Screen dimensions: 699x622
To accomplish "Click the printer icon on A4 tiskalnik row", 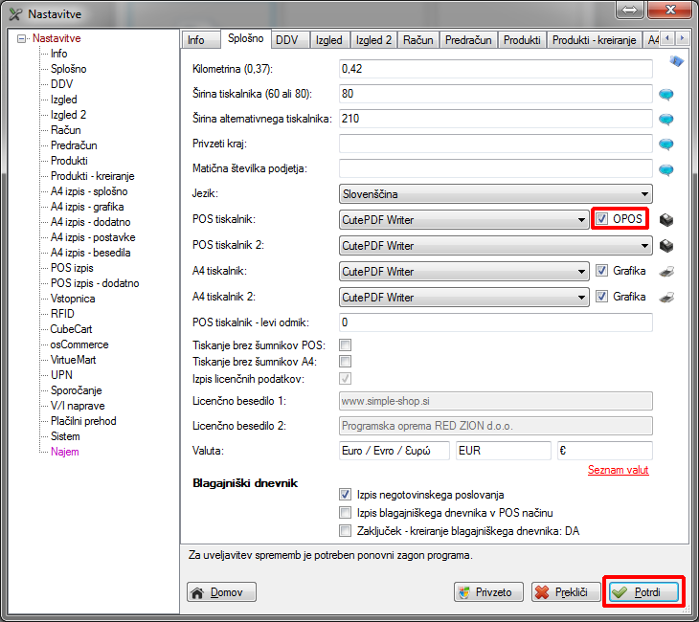I will (667, 271).
